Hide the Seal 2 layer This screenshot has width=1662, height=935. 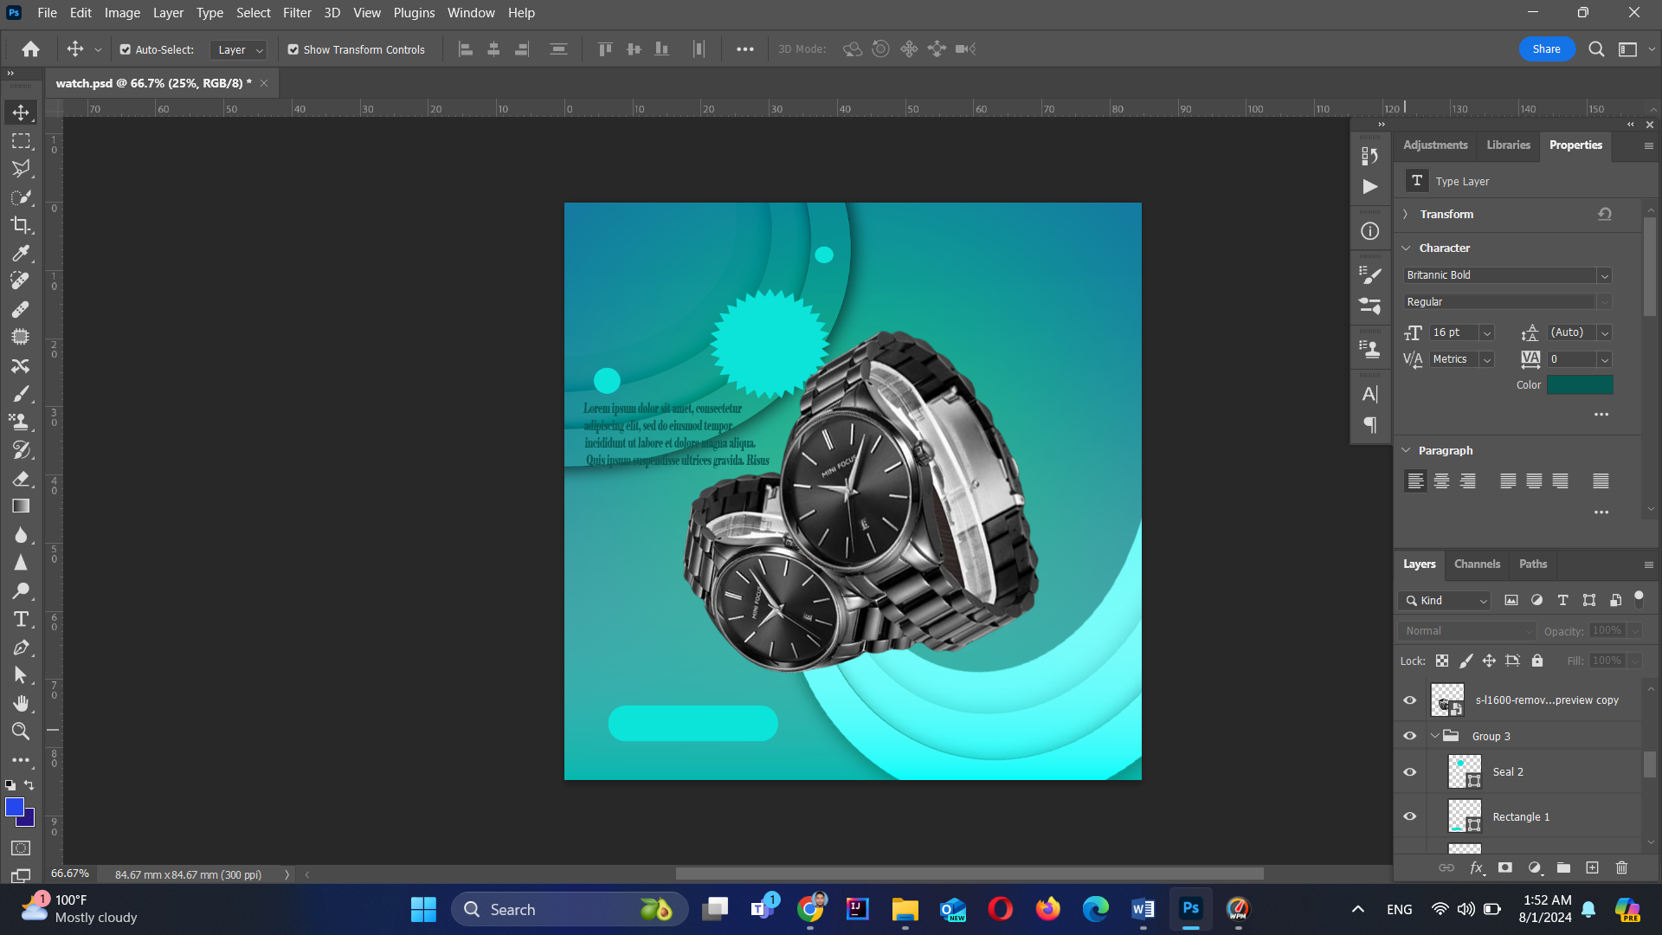1410,771
